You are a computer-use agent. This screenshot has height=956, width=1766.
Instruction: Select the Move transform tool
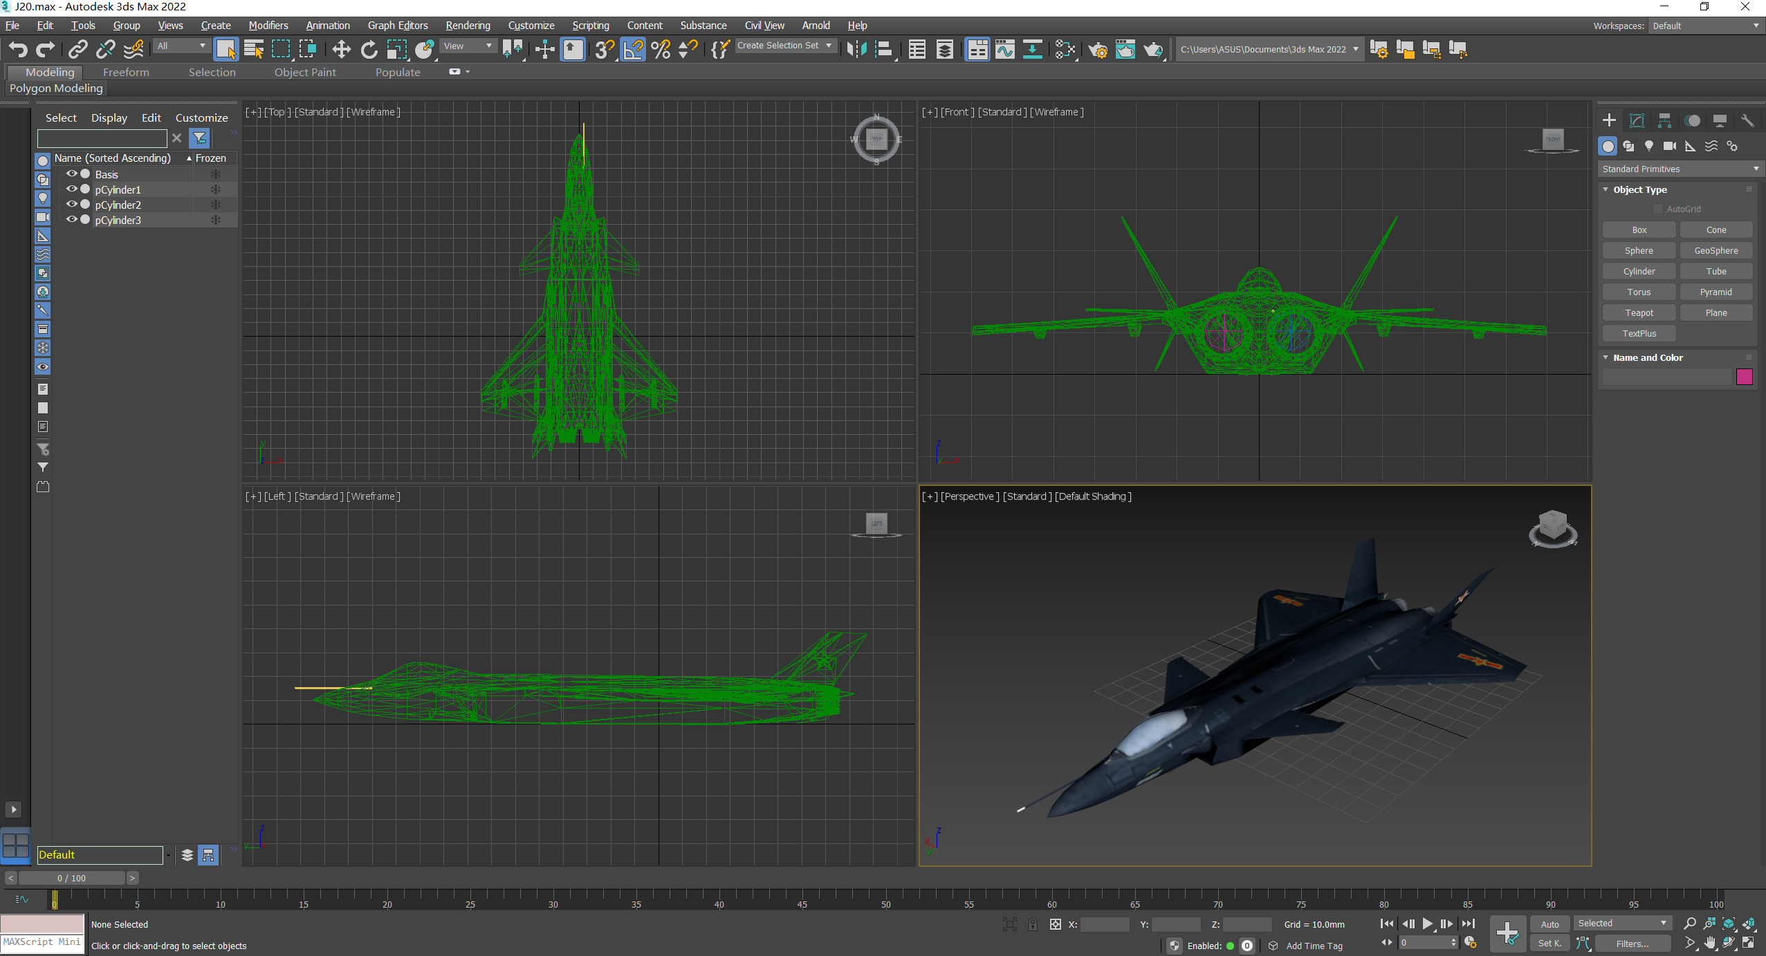(x=341, y=49)
